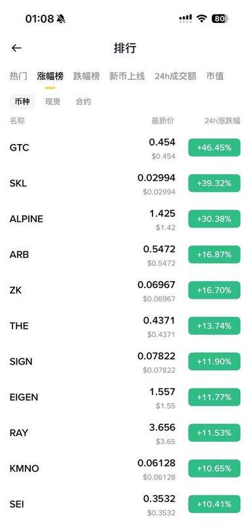Tap the back arrow icon
This screenshot has height=524, width=250.
click(16, 48)
